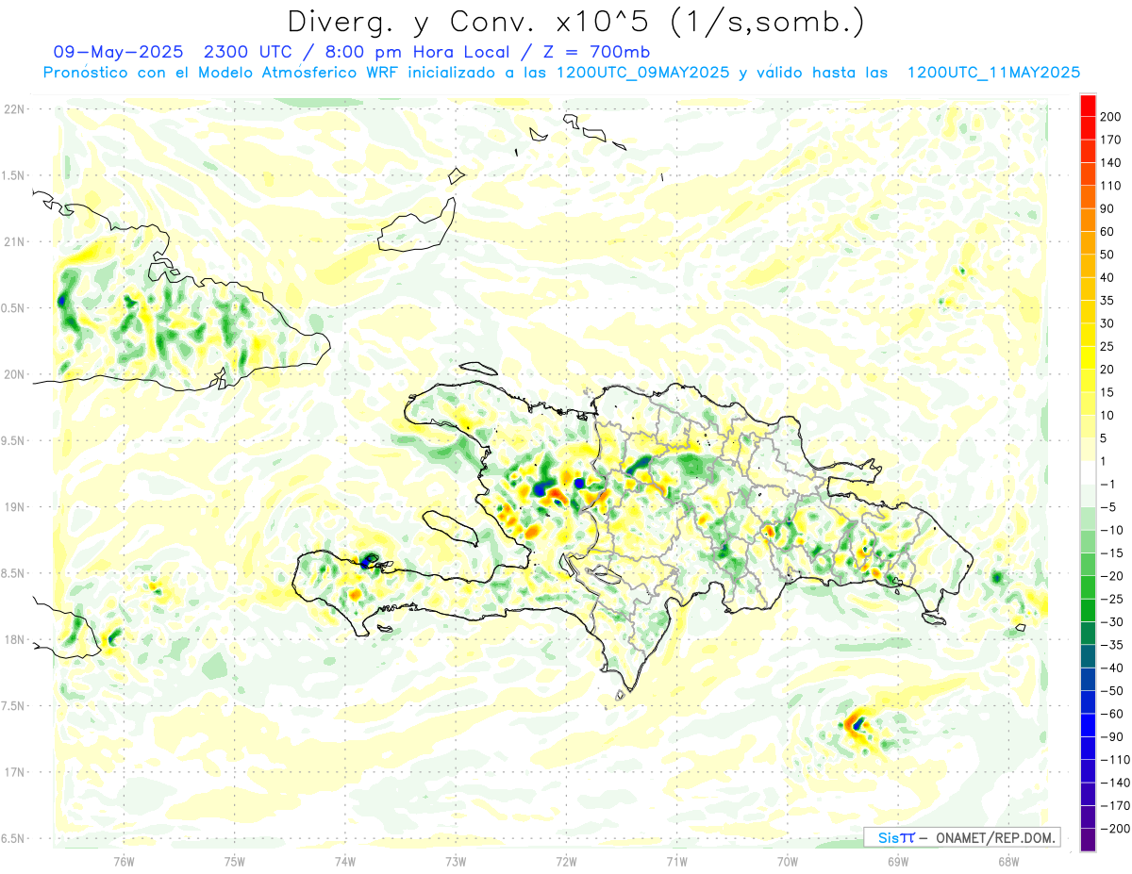Click the positive colorbar value 50

pos(1108,255)
